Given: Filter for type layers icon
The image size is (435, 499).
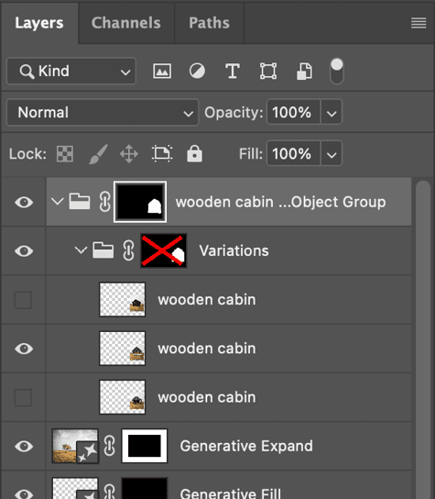Looking at the screenshot, I should (x=233, y=71).
